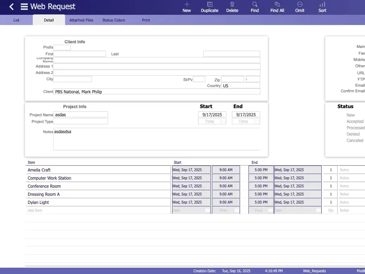Omit the current record
The height and width of the screenshot is (274, 365).
(x=300, y=7)
